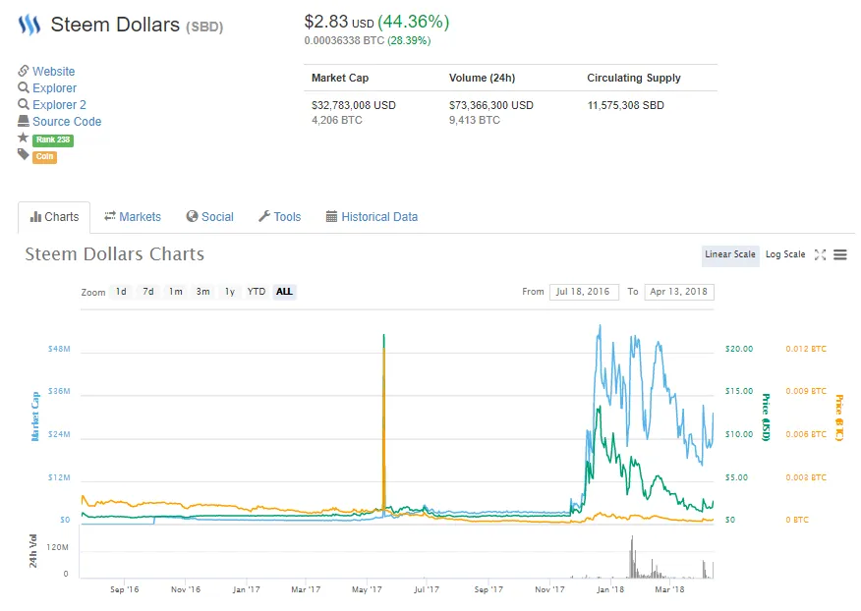Click the green Rank 238 badge
Image resolution: width=861 pixels, height=611 pixels.
click(x=53, y=140)
